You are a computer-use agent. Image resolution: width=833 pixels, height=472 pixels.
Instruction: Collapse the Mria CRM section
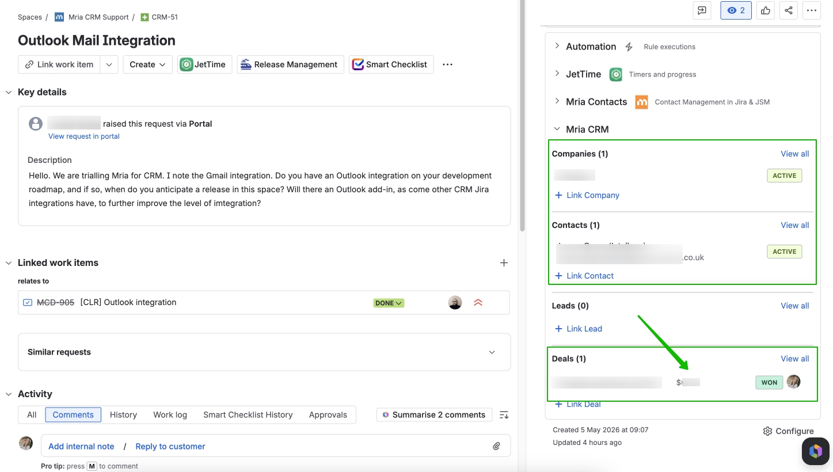557,130
